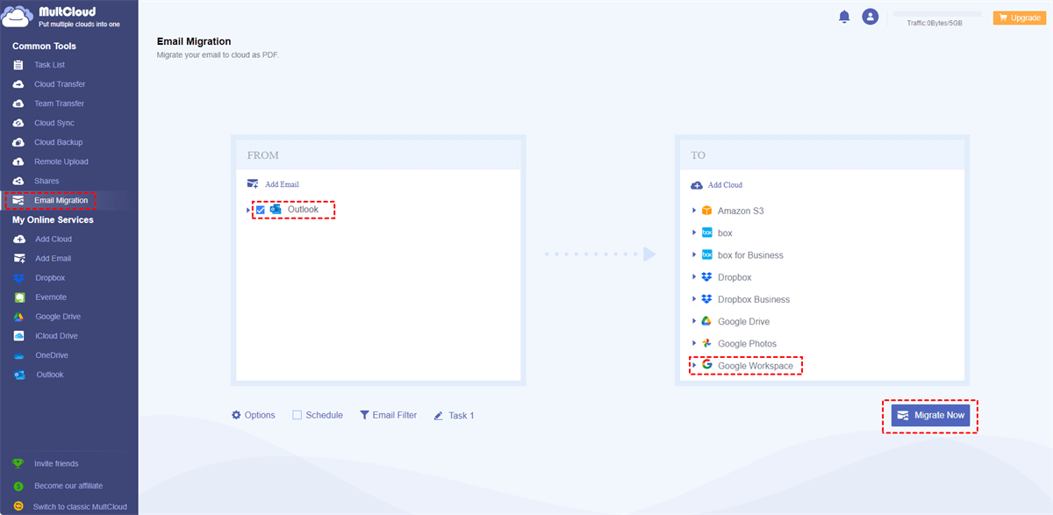The image size is (1053, 515).
Task: Click the Team Transfer sidebar icon
Action: 18,104
